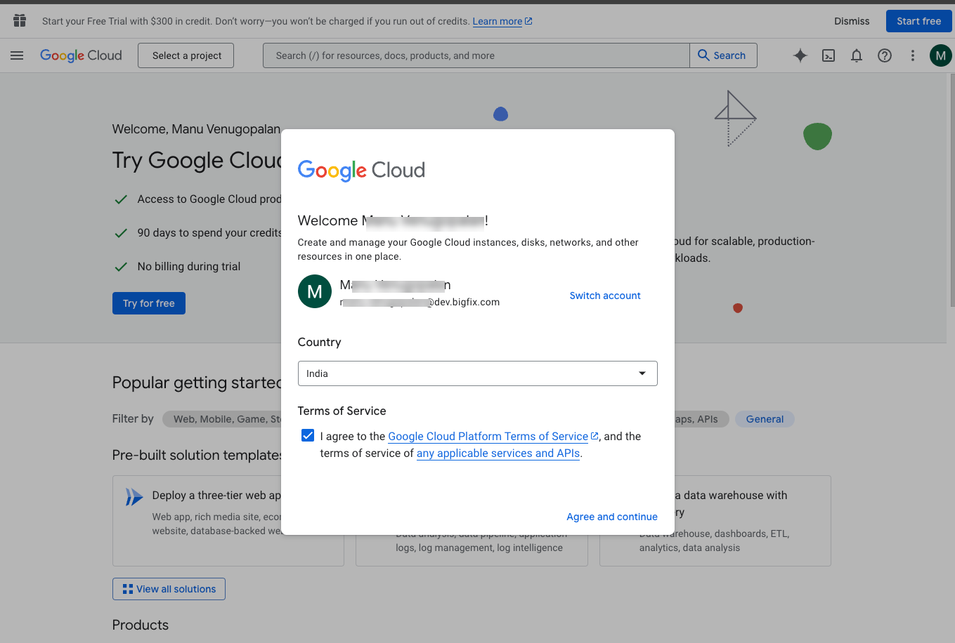The image size is (955, 643).
Task: Click the free trial gift icon
Action: (20, 21)
